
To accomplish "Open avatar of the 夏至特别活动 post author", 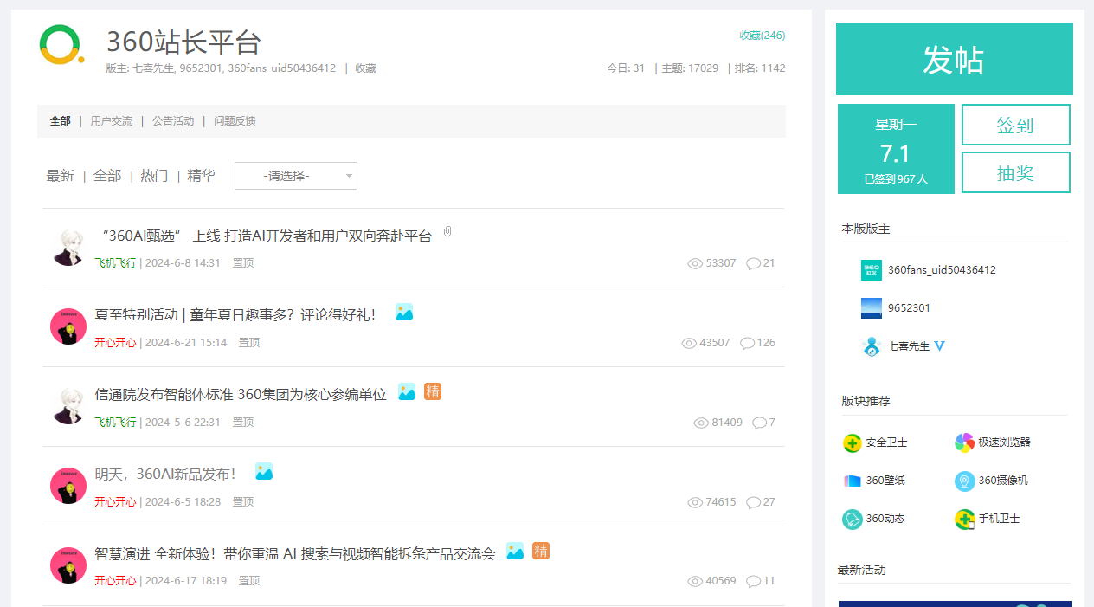I will click(68, 326).
